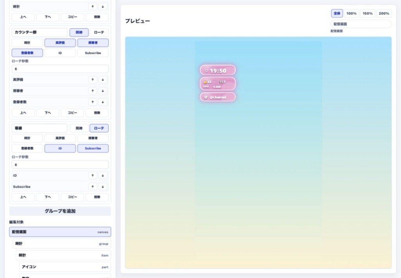
Task: Enable 同時 mode for the カウンター群 group
Action: pos(79,32)
